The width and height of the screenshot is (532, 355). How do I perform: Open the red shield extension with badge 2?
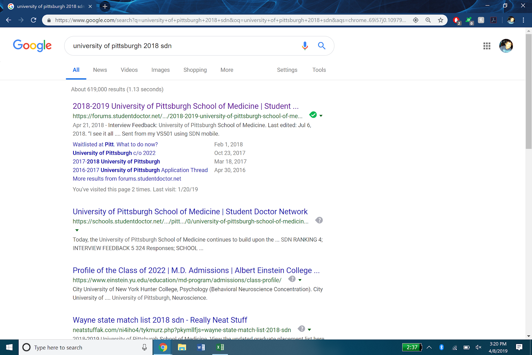[x=457, y=21]
